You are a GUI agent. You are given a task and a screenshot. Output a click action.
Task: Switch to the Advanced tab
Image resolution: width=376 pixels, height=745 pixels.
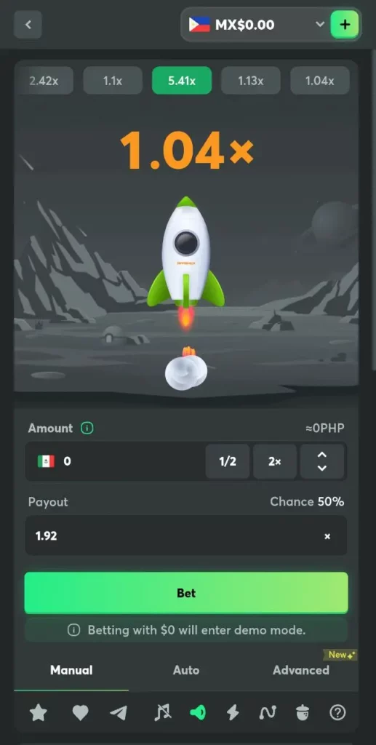click(x=301, y=670)
